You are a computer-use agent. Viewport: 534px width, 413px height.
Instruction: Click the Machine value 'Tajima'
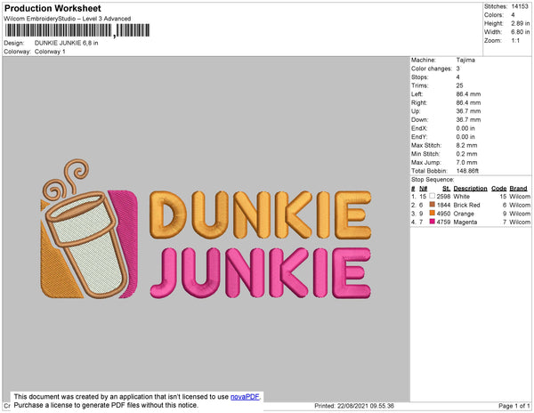[465, 60]
